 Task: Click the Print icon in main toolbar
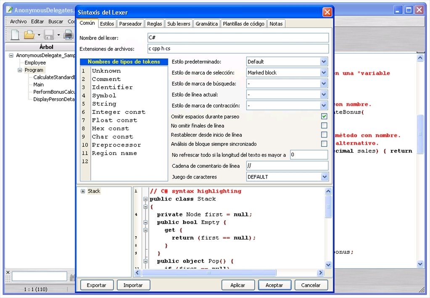point(68,35)
